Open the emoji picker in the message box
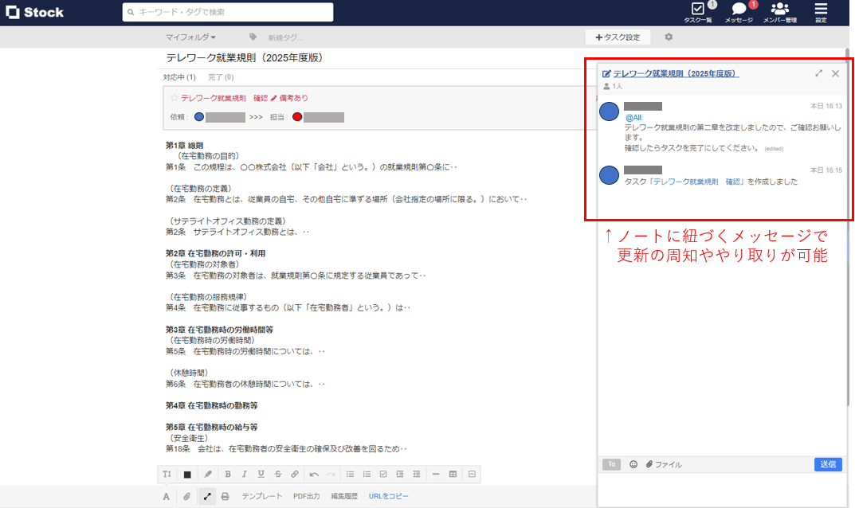The width and height of the screenshot is (855, 508). 633,464
